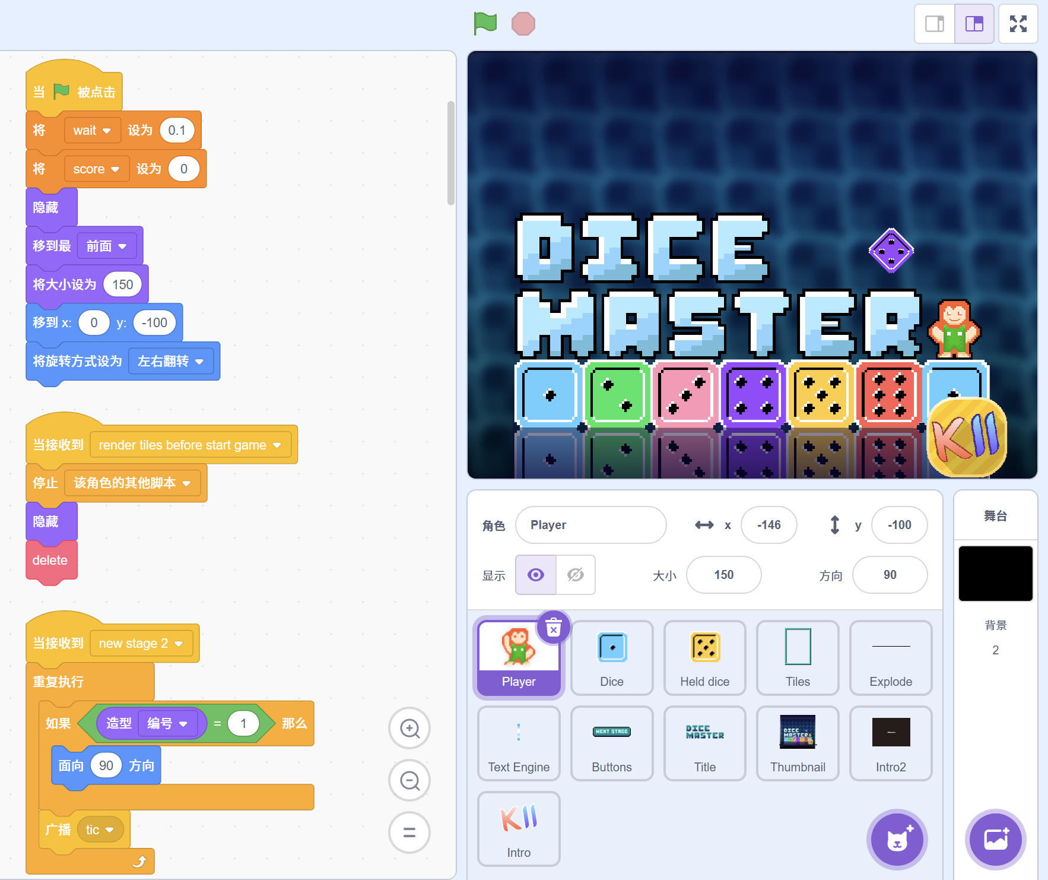This screenshot has height=880, width=1048.
Task: Select the Held dice sprite
Action: click(x=704, y=657)
